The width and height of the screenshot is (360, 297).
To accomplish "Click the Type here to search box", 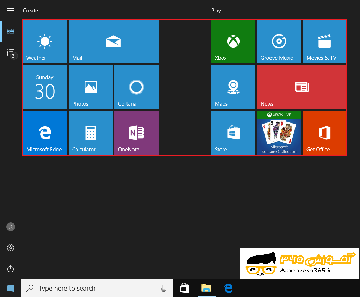I will [97, 288].
